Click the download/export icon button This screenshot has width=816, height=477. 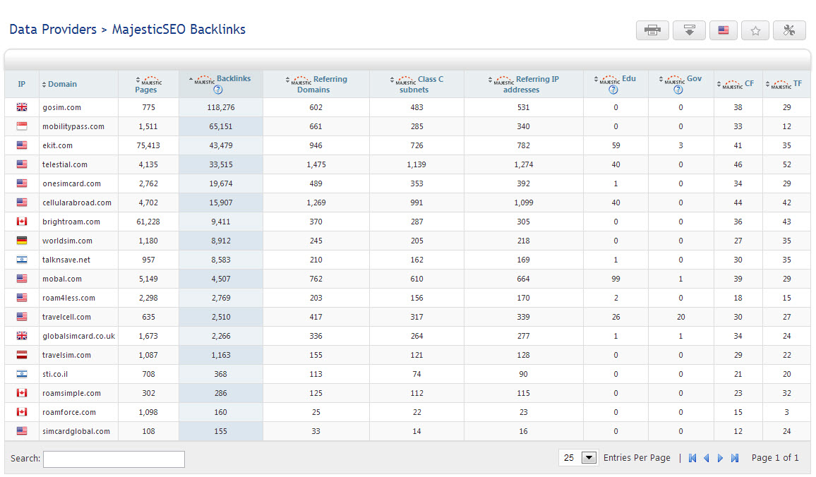point(689,30)
